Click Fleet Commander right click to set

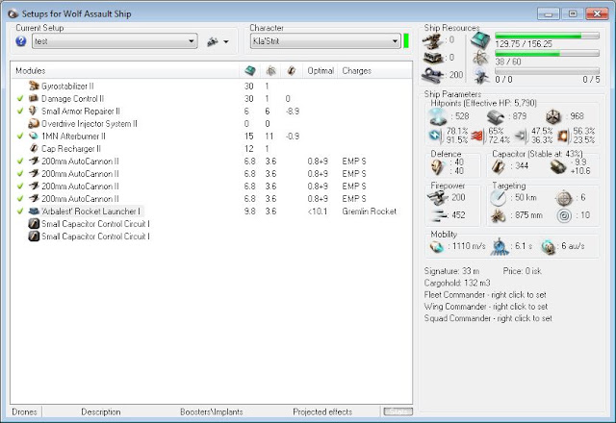point(485,295)
